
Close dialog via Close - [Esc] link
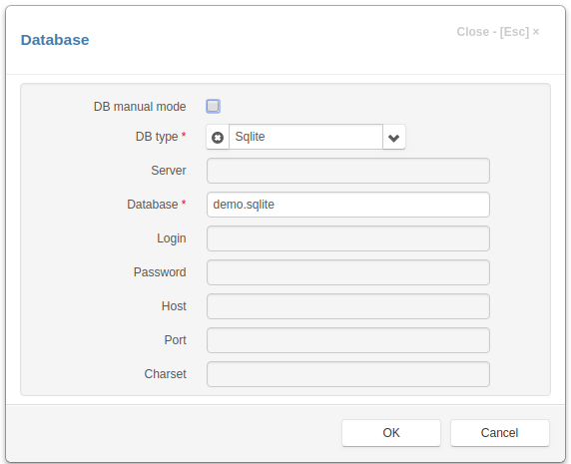click(498, 32)
